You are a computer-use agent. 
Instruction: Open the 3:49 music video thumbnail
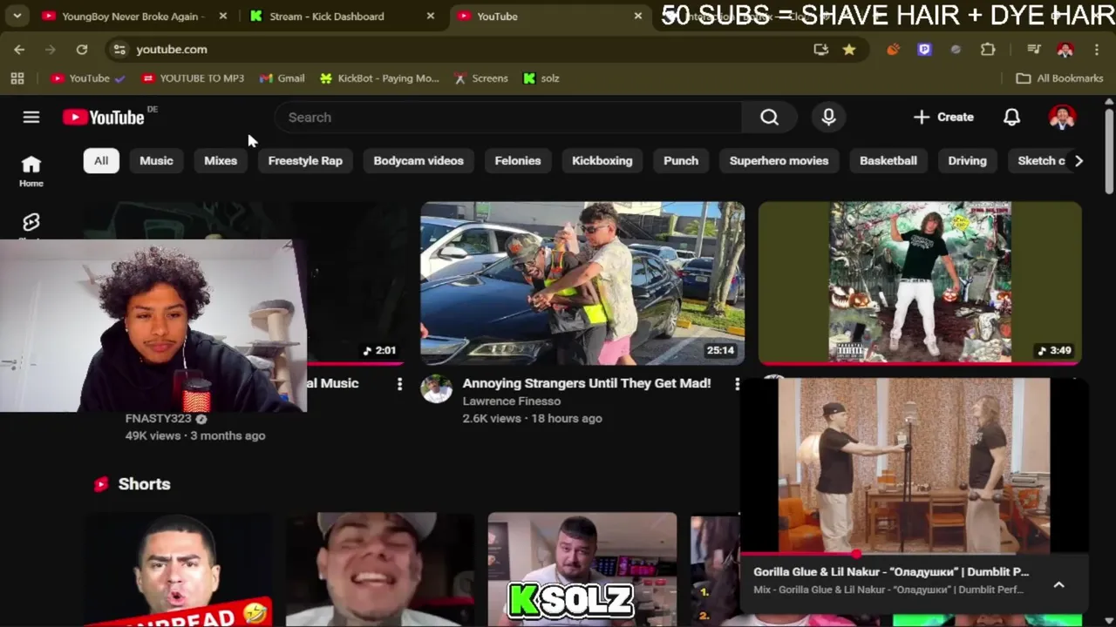click(920, 283)
